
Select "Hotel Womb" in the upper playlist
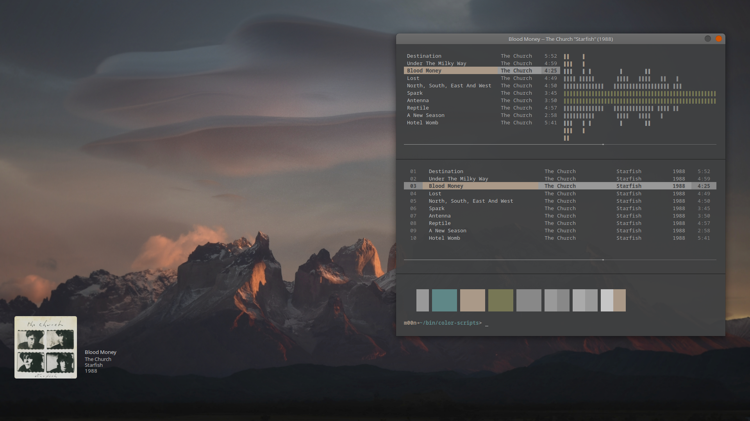(423, 123)
